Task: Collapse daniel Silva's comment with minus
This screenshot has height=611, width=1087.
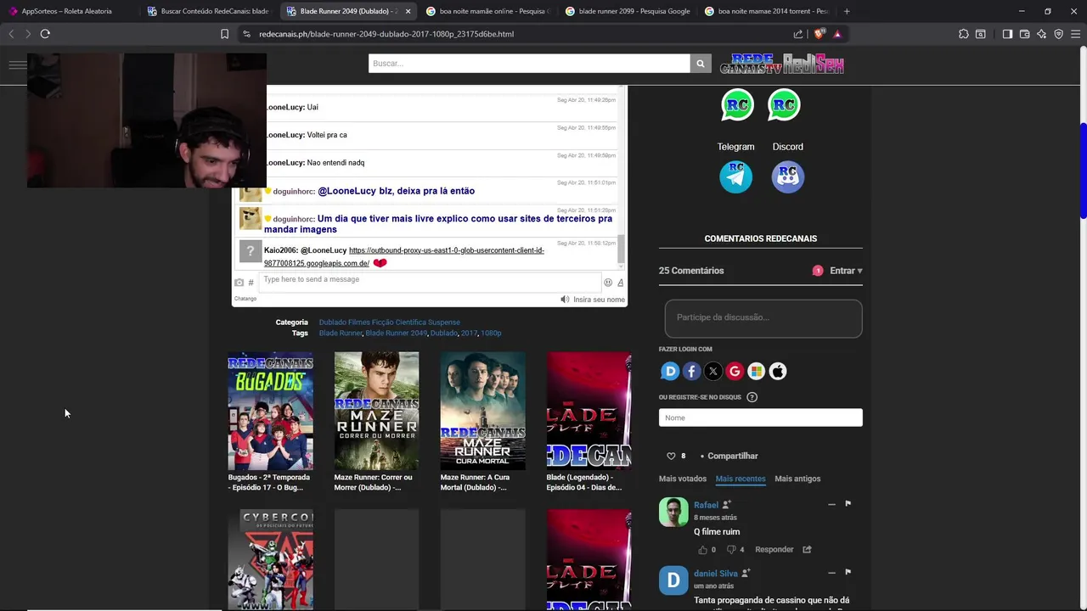Action: coord(831,573)
